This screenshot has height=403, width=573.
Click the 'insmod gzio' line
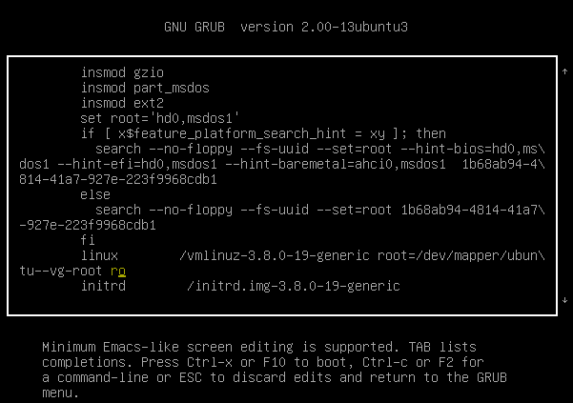coord(122,72)
